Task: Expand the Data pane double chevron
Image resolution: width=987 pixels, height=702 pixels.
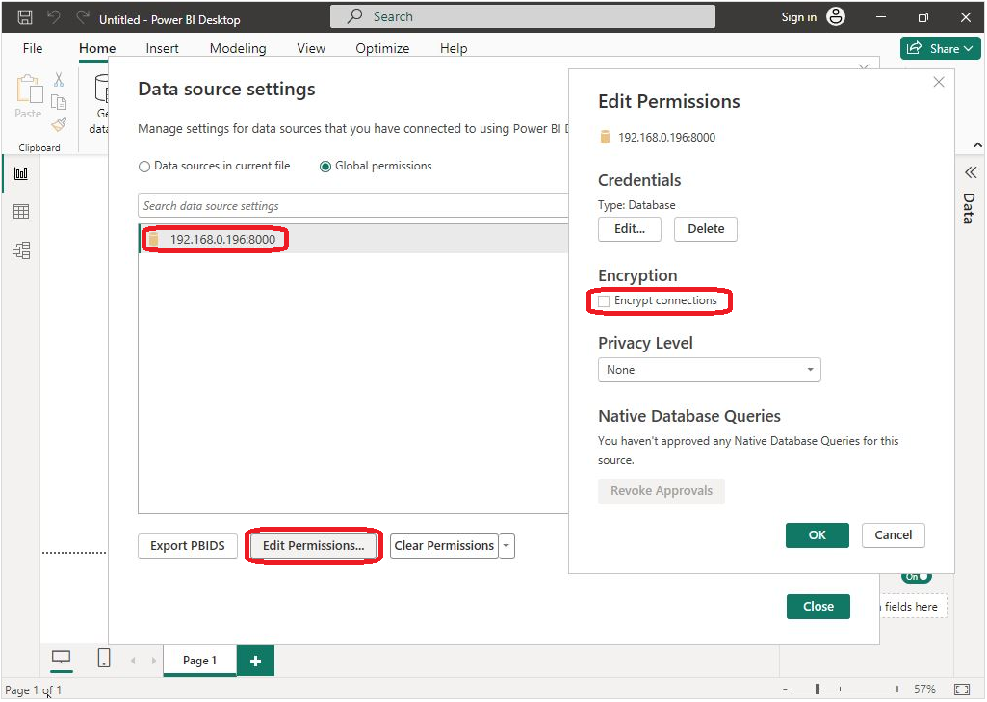Action: point(971,172)
